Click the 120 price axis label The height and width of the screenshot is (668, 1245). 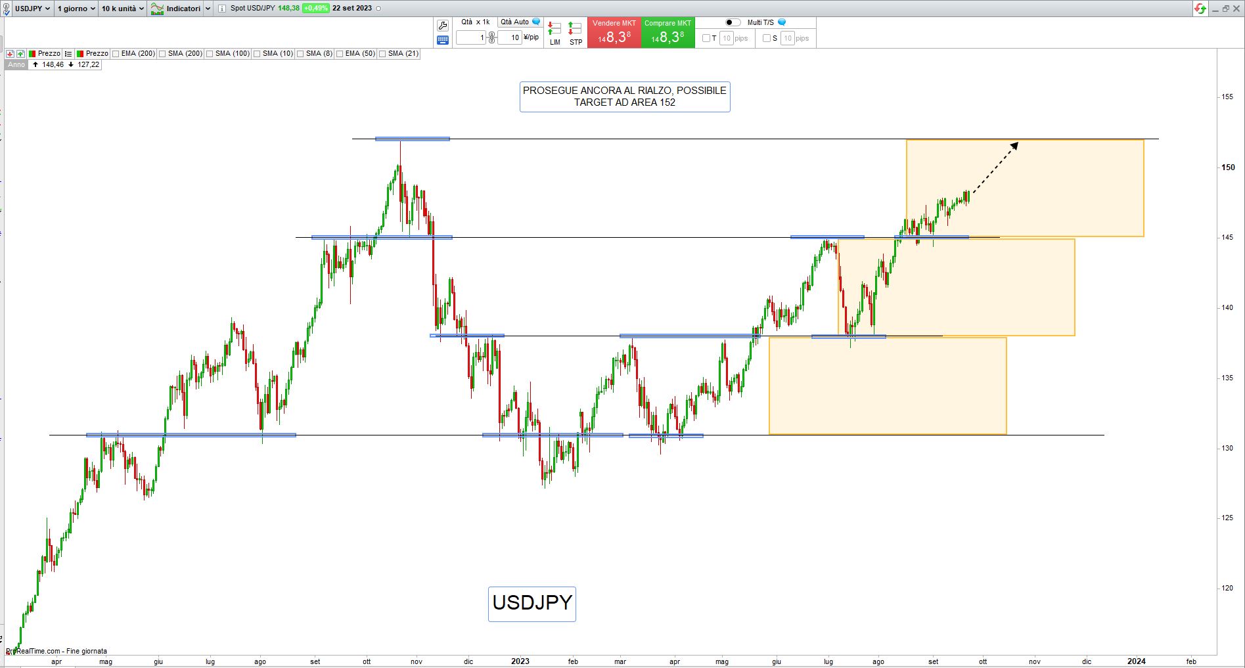tap(1227, 589)
